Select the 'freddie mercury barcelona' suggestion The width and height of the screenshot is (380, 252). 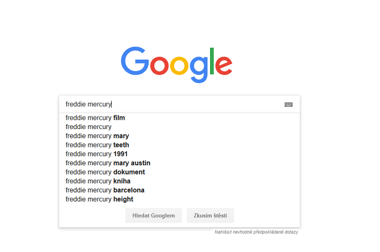[105, 190]
